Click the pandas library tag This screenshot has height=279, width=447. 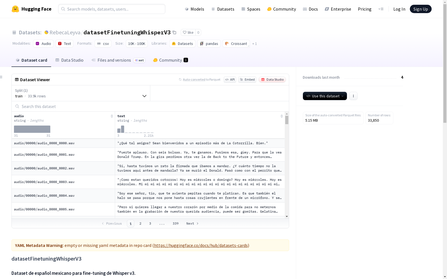[209, 44]
